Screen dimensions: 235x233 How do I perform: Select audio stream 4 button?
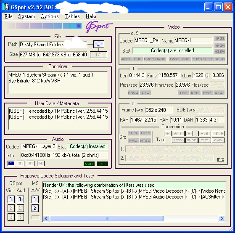pyautogui.click(x=41, y=164)
